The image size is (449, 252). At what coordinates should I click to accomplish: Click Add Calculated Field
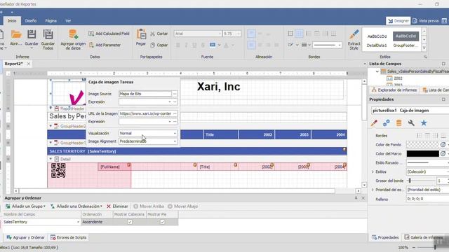pyautogui.click(x=109, y=34)
